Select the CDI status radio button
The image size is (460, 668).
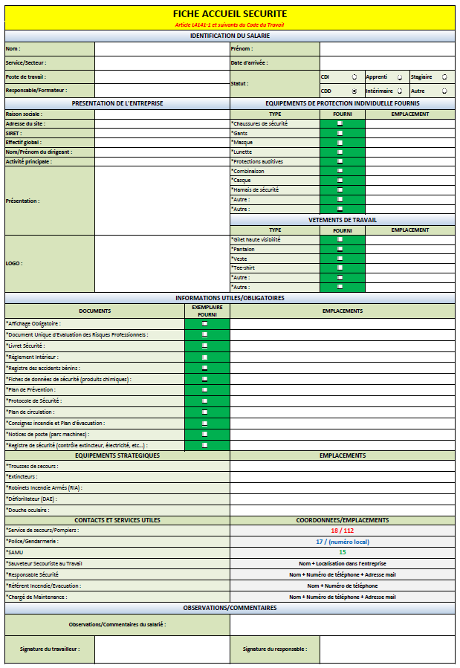[354, 77]
